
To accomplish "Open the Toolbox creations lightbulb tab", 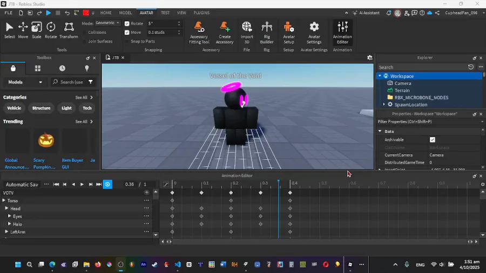I will pyautogui.click(x=87, y=69).
